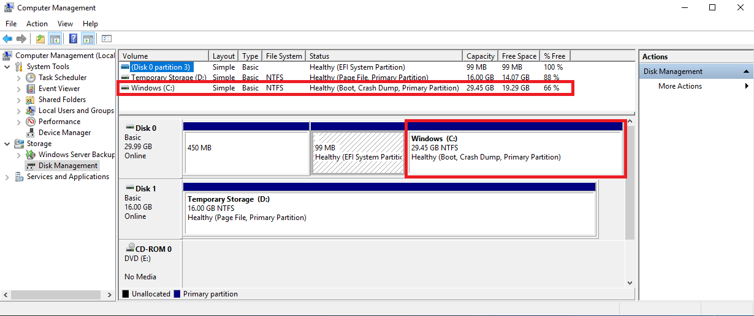Select Disk Management in the console tree
Screen dimensions: 754x316
coord(67,166)
